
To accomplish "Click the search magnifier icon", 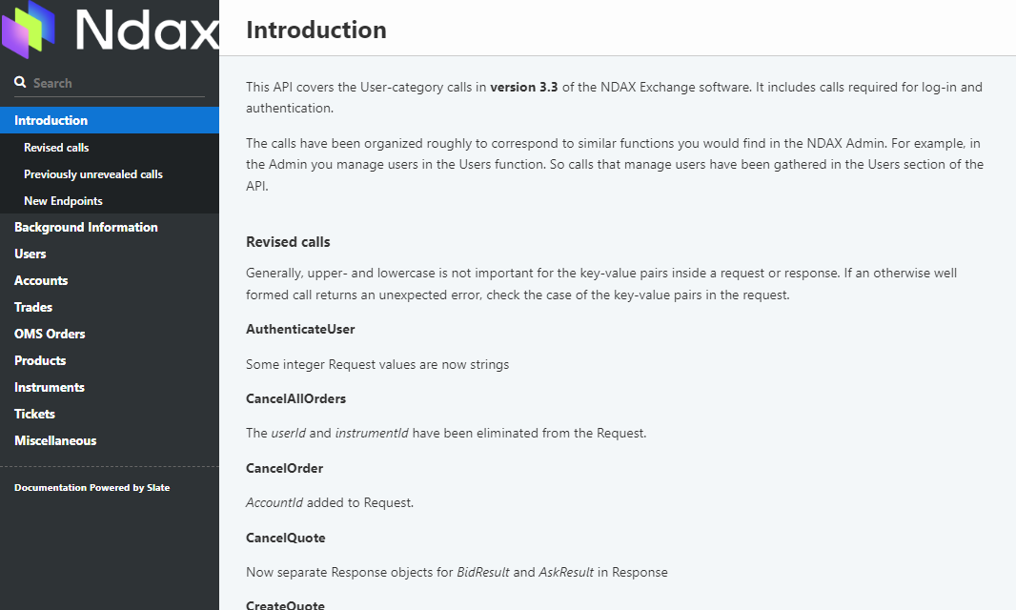I will point(20,83).
